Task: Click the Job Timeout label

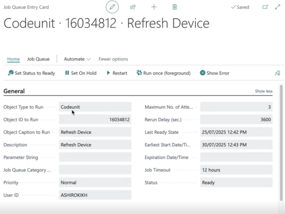Action: pos(157,170)
